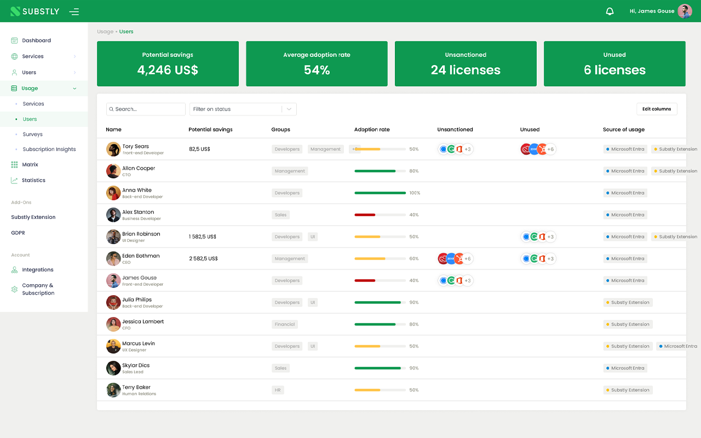Open the GDPR add-on link
The height and width of the screenshot is (438, 701).
(18, 233)
